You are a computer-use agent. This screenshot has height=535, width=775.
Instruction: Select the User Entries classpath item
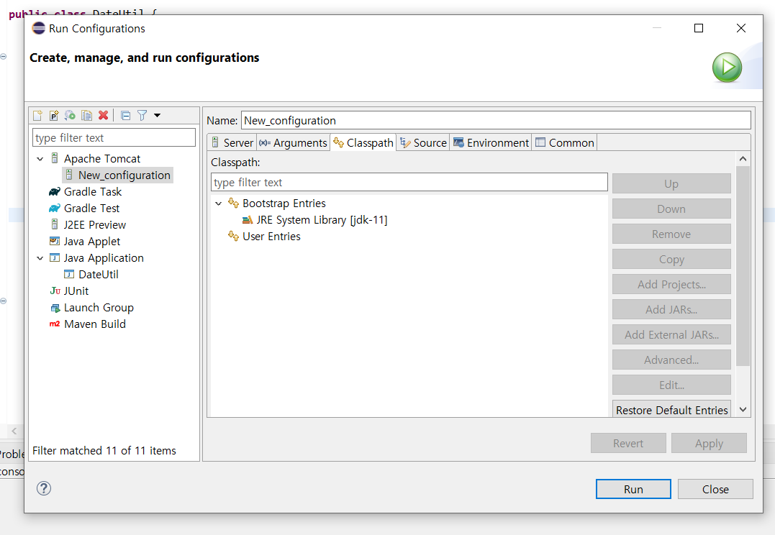tap(271, 236)
